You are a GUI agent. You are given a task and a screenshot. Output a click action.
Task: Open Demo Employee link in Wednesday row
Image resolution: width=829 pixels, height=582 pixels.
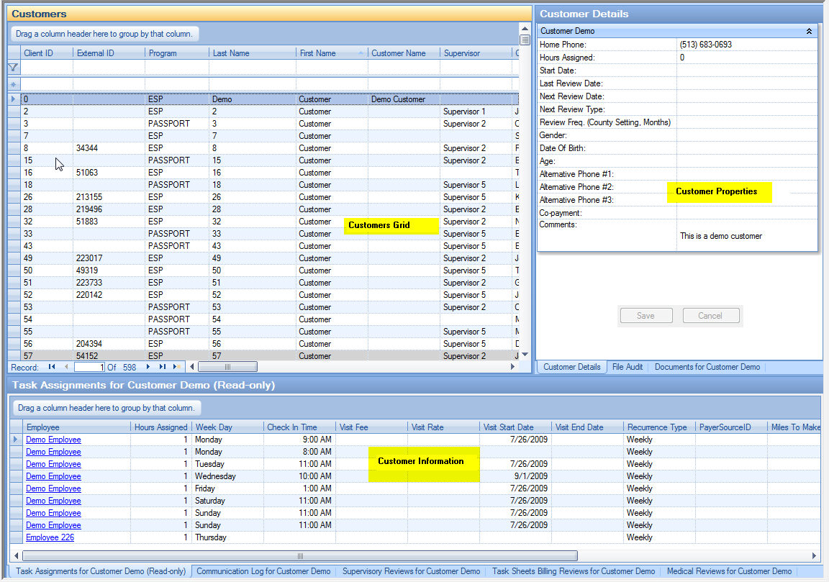click(x=53, y=476)
